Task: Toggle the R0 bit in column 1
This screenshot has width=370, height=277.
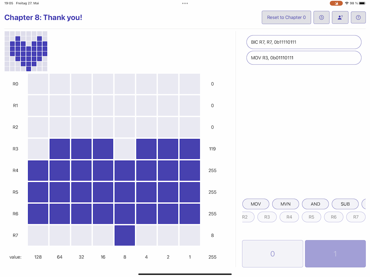Action: pos(190,84)
